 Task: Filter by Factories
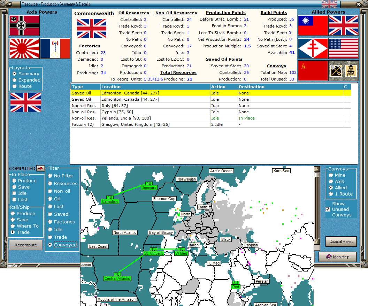(x=61, y=222)
